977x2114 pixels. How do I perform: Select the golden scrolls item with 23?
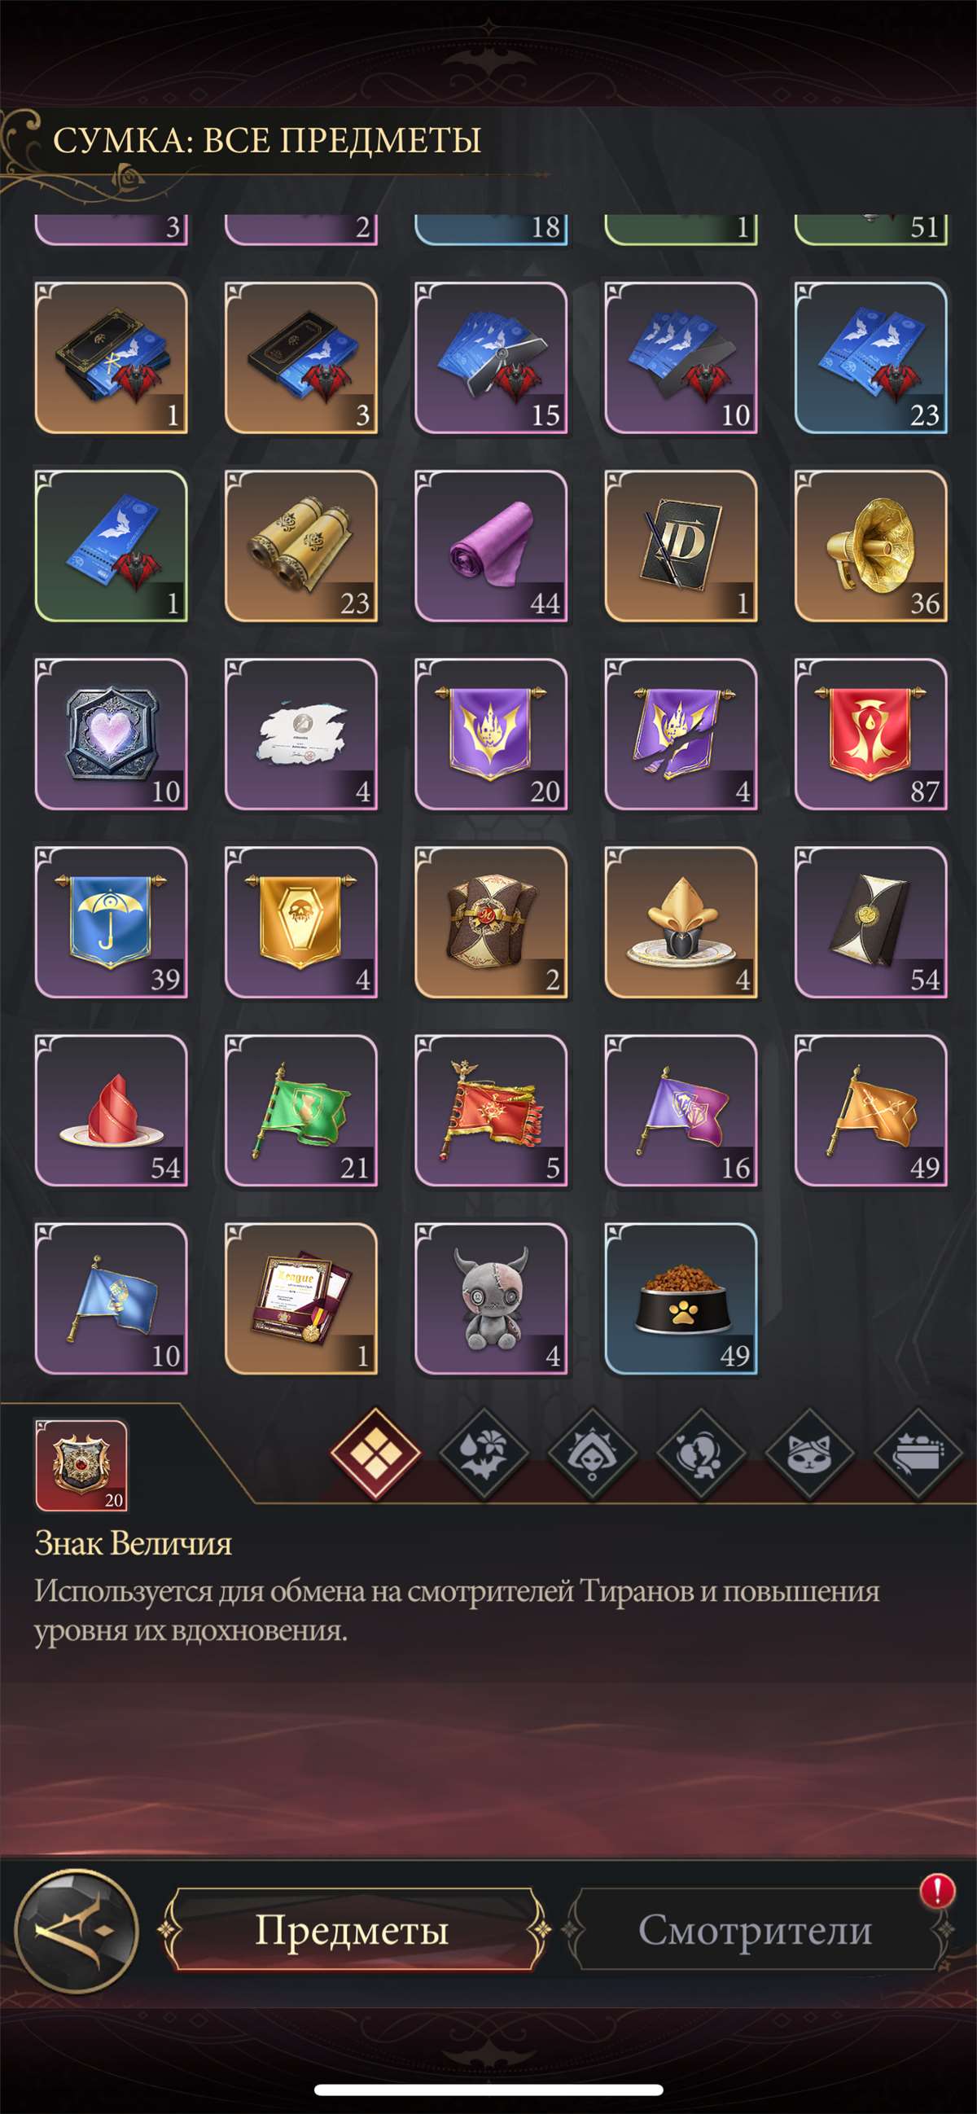coord(301,546)
